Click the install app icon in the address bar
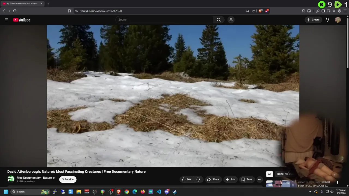This screenshot has height=196, width=349. pos(247,11)
